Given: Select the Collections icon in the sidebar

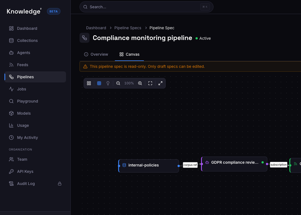Looking at the screenshot, I should [x=11, y=41].
